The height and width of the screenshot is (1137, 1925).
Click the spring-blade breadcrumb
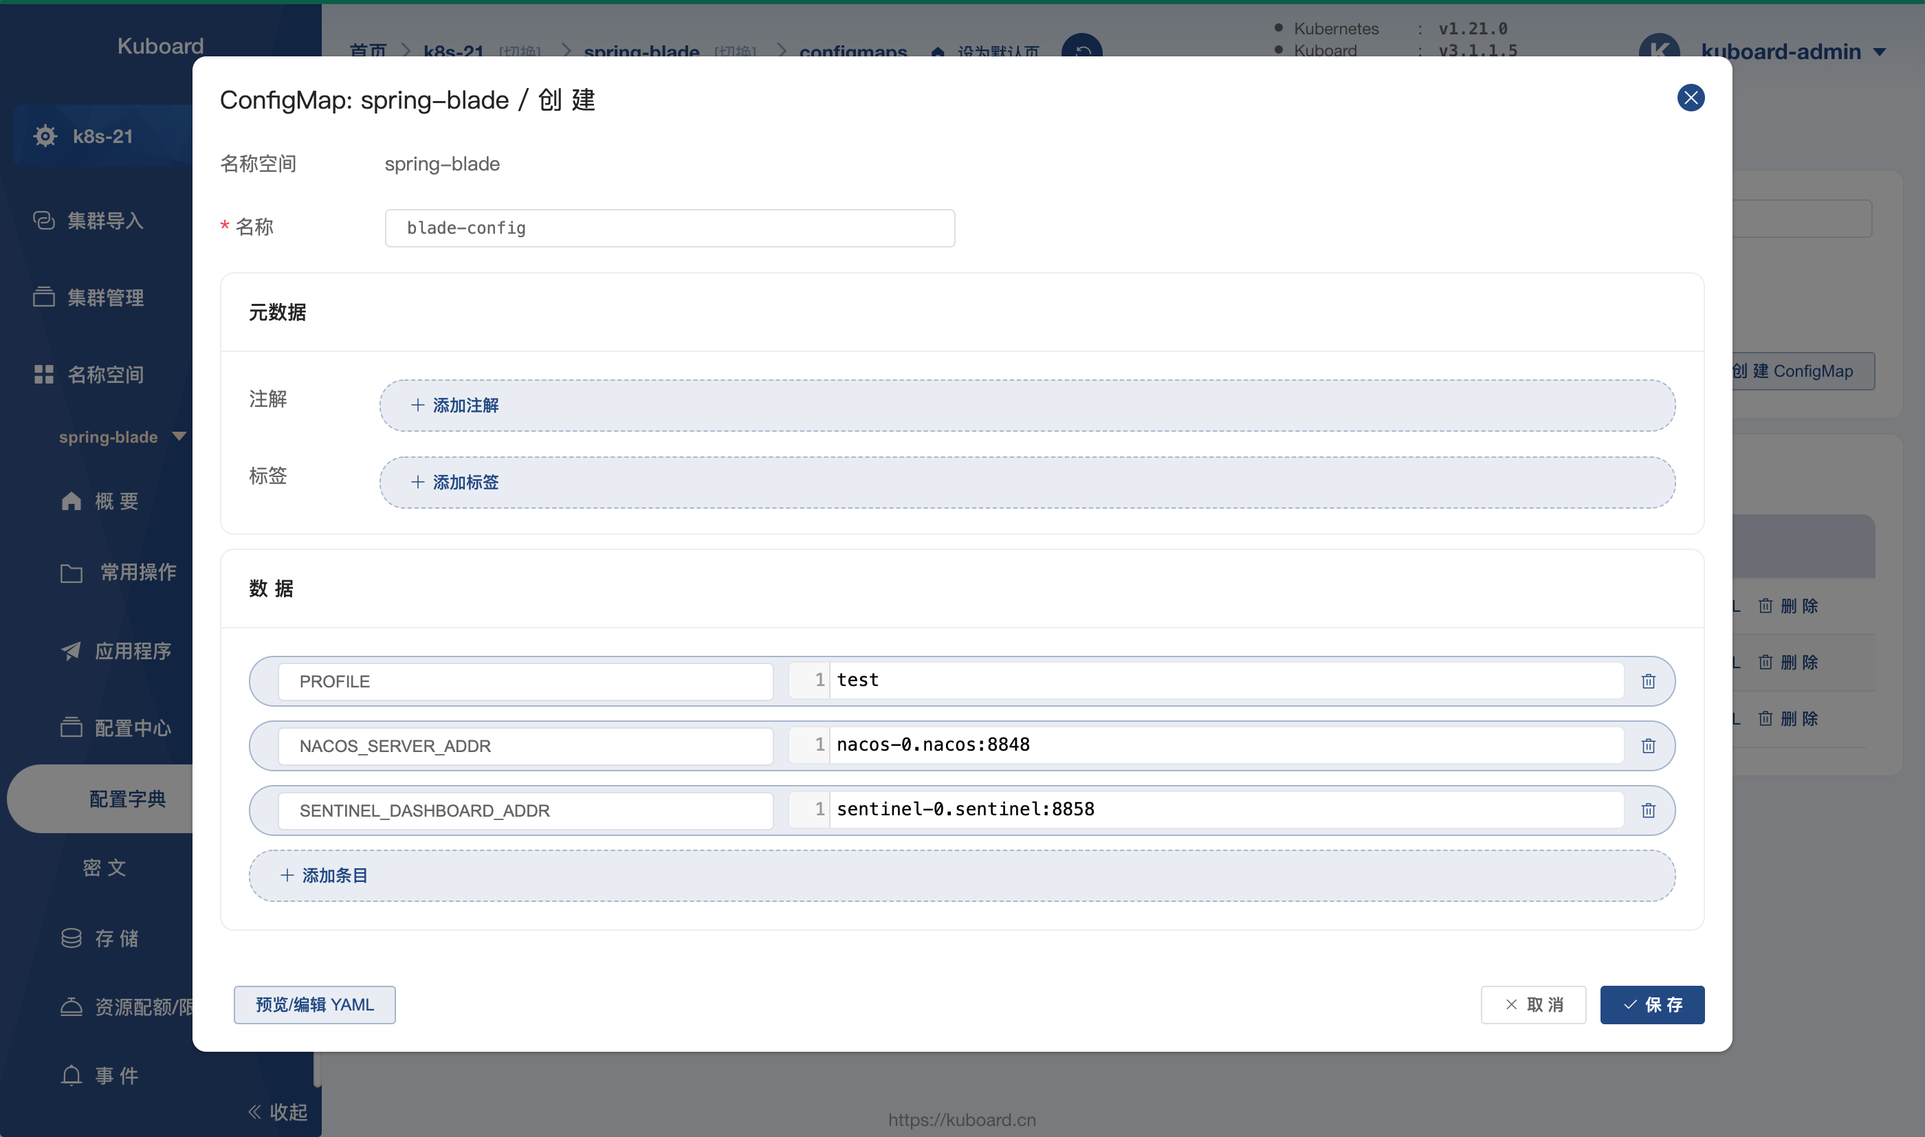pos(641,51)
